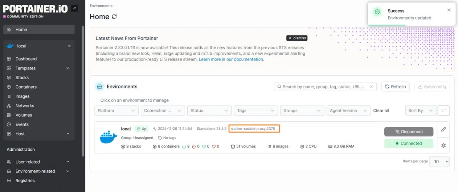458x192 pixels.
Task: Open the Agent Version filter dropdown
Action: (x=348, y=110)
